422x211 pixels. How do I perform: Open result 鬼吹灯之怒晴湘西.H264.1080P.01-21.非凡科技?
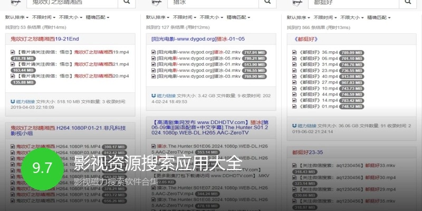pyautogui.click(x=68, y=130)
